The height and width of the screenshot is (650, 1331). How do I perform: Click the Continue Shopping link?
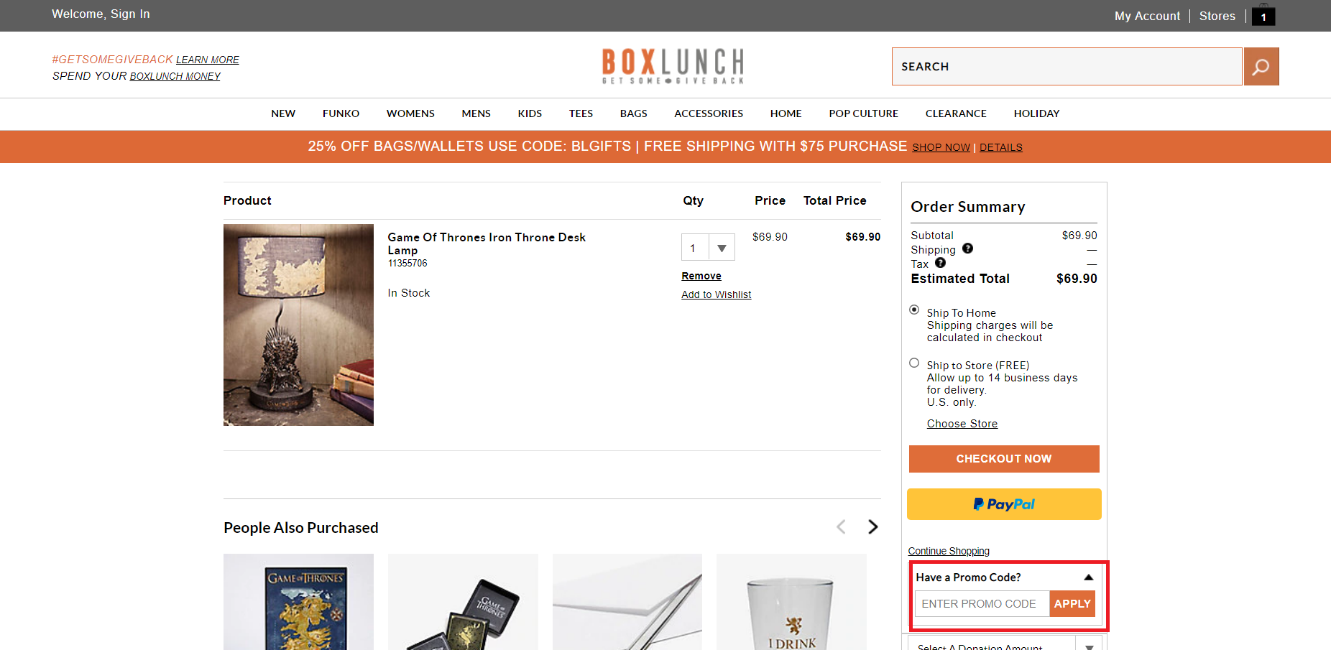(949, 551)
